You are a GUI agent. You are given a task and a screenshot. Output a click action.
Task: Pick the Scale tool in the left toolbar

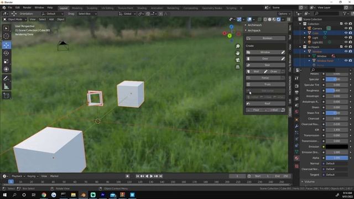point(6,61)
